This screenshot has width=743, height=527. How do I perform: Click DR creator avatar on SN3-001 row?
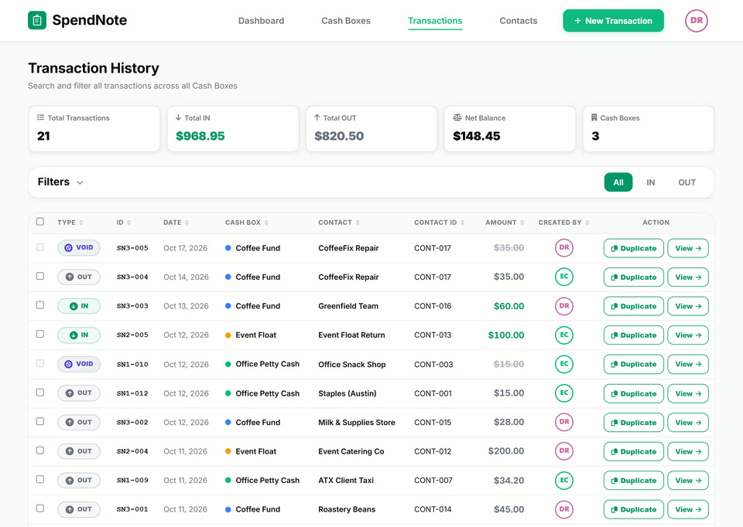pos(564,509)
